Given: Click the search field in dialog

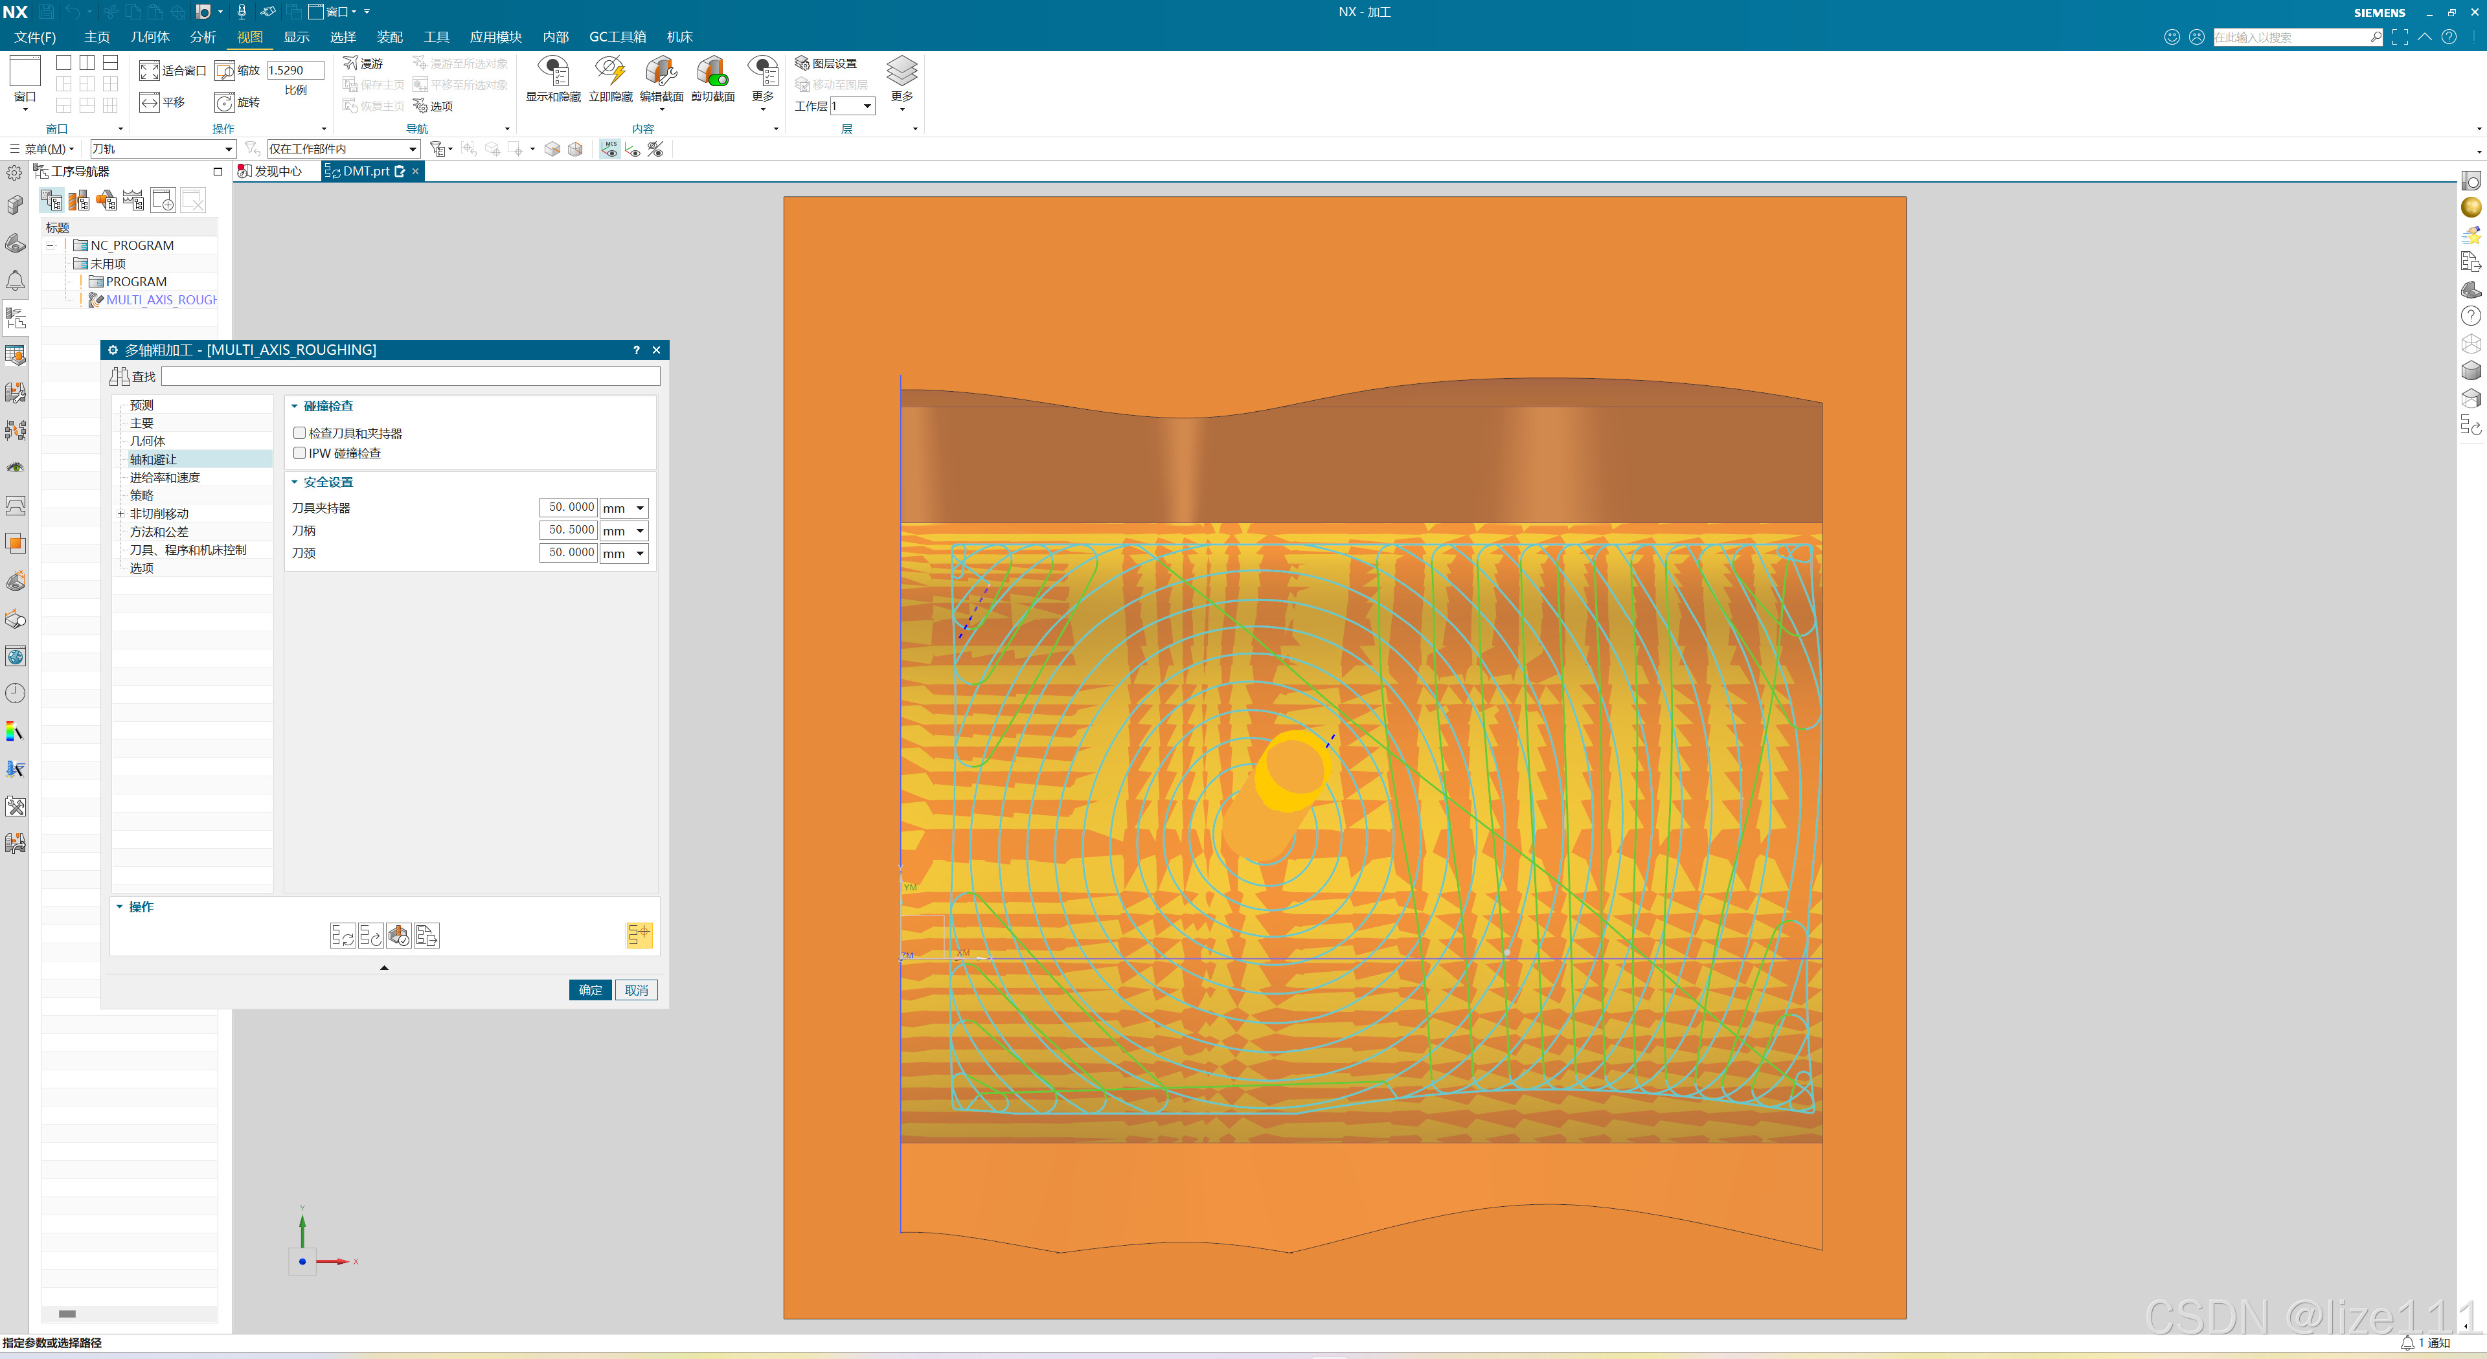Looking at the screenshot, I should (411, 376).
